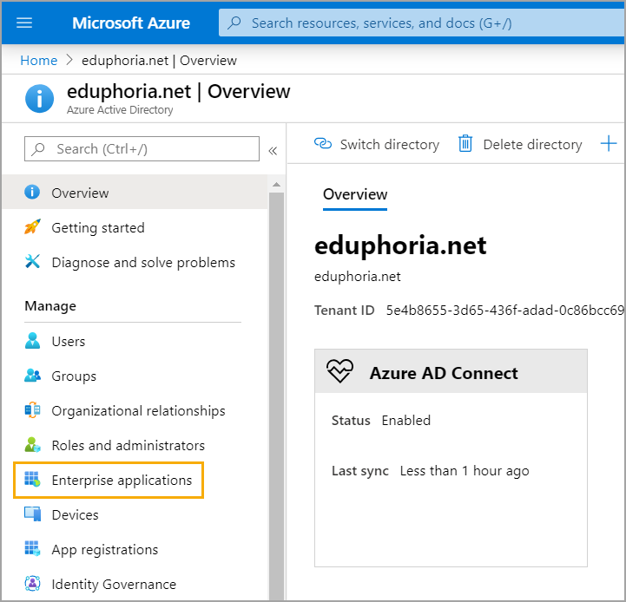Click the rocket icon for Getting started
The height and width of the screenshot is (602, 626).
[x=32, y=226]
